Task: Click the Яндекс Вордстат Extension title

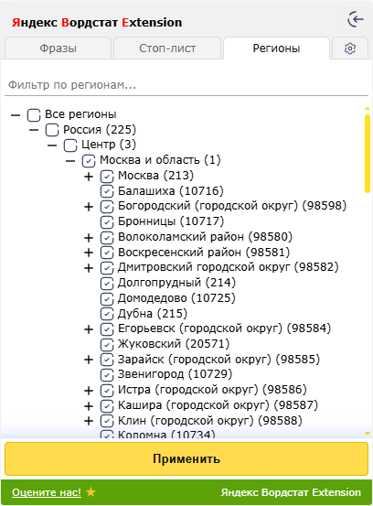Action: click(97, 23)
